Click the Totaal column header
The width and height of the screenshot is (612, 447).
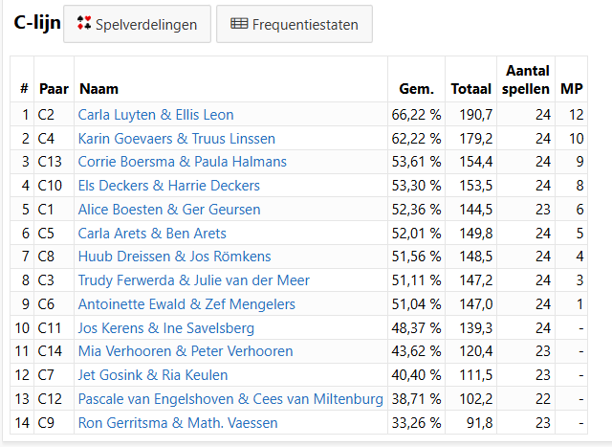click(x=470, y=89)
